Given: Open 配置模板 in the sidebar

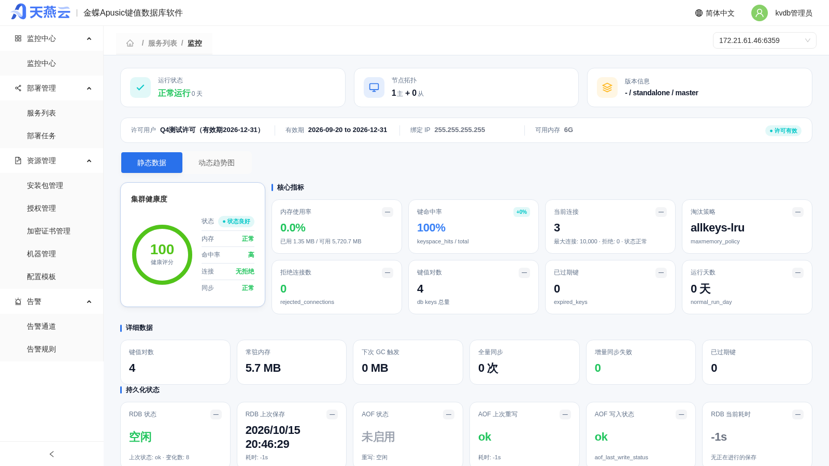Looking at the screenshot, I should 52,276.
